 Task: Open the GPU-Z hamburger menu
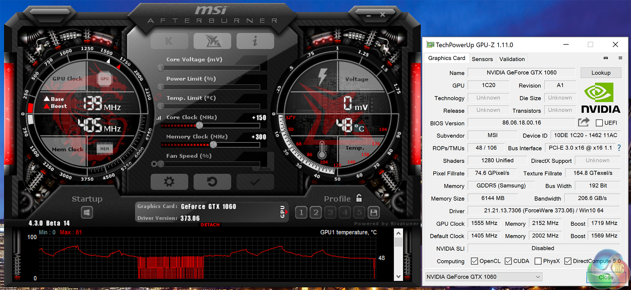(620, 58)
